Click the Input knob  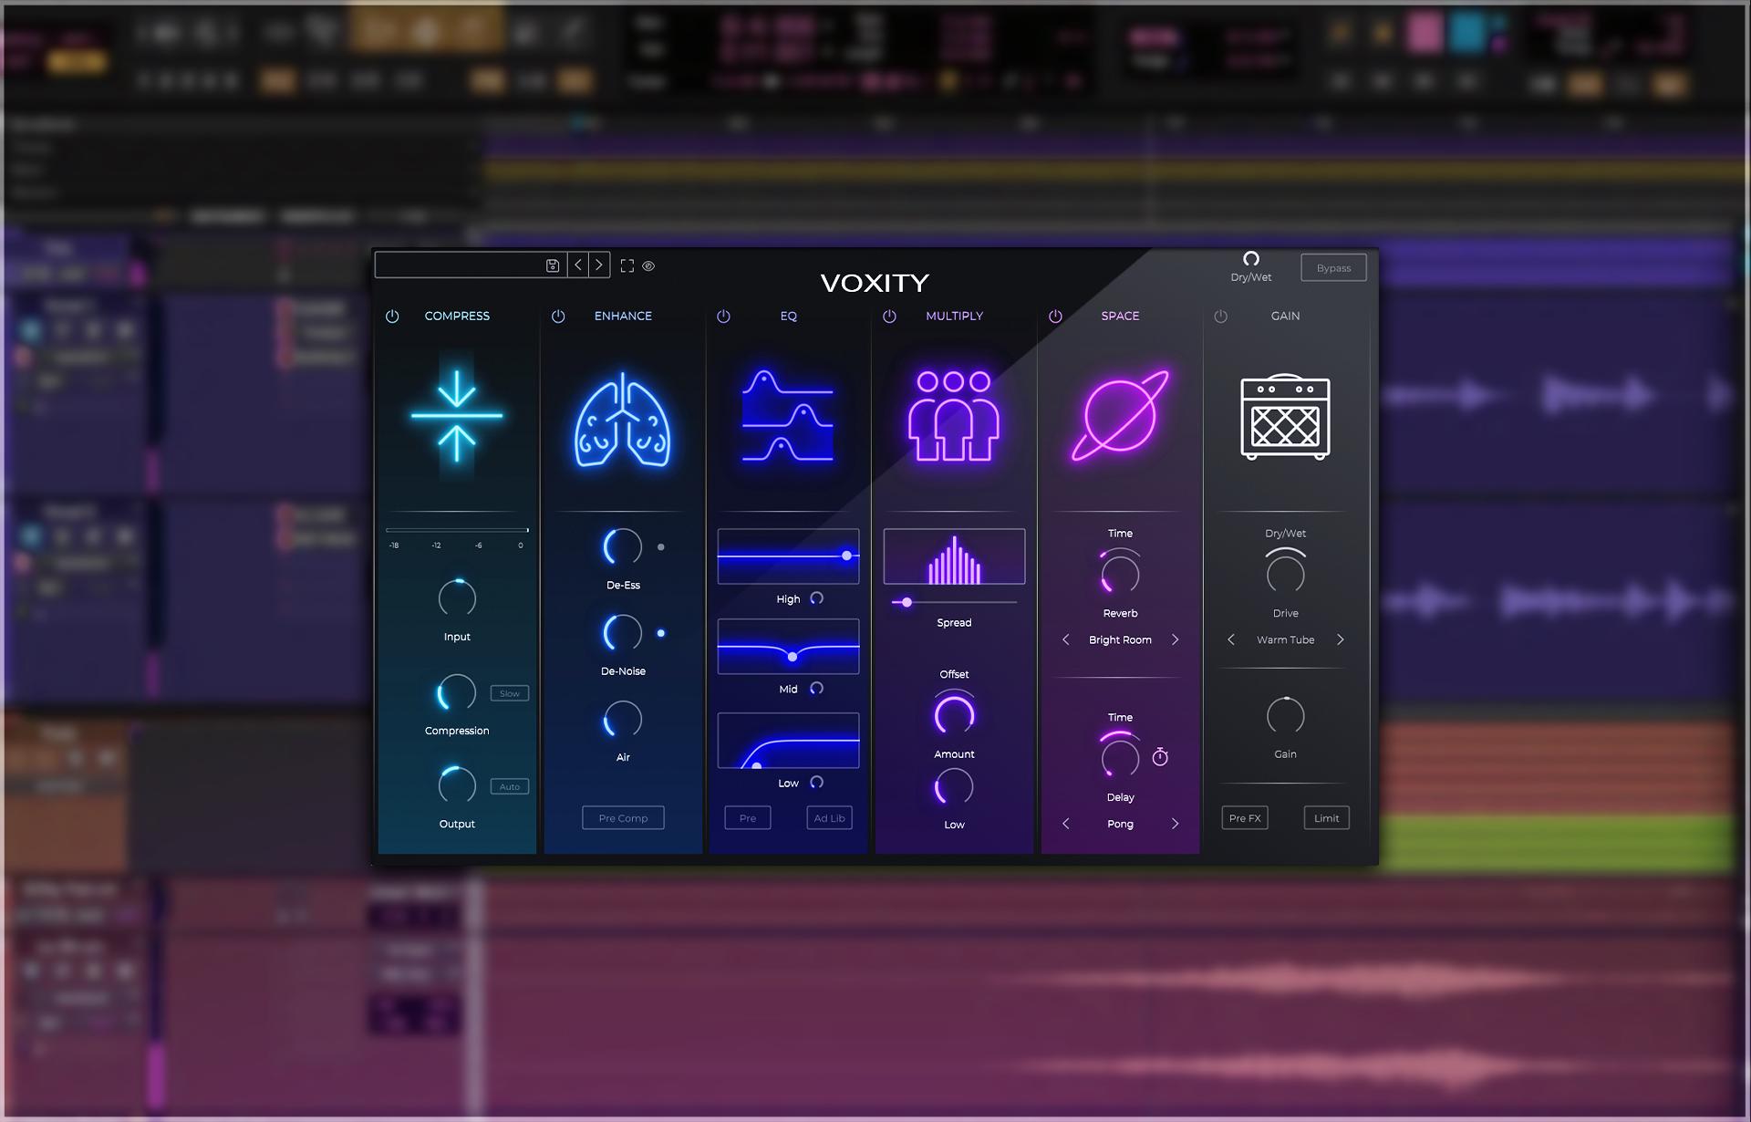click(457, 598)
